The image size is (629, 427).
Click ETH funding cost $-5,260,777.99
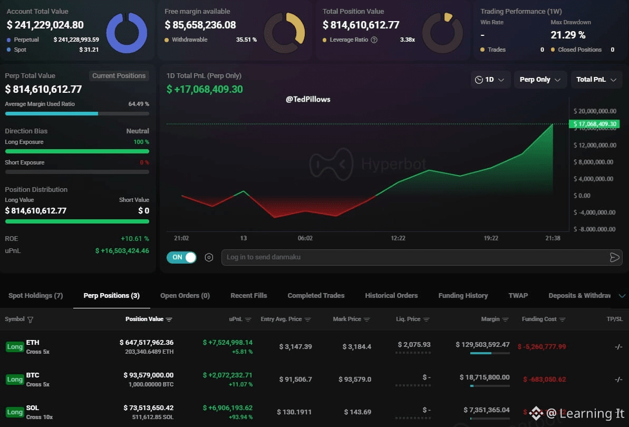pos(541,347)
